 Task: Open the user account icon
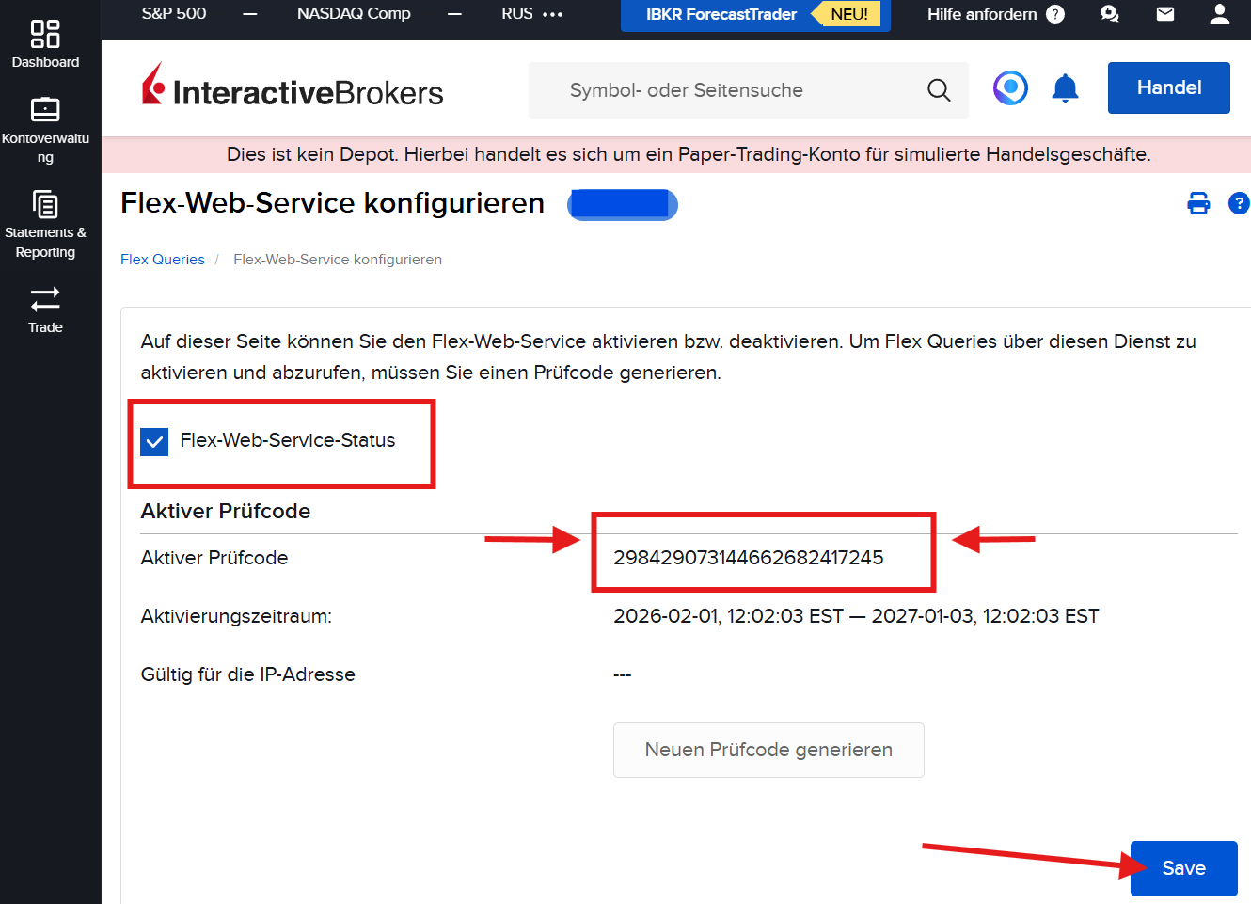(1219, 14)
